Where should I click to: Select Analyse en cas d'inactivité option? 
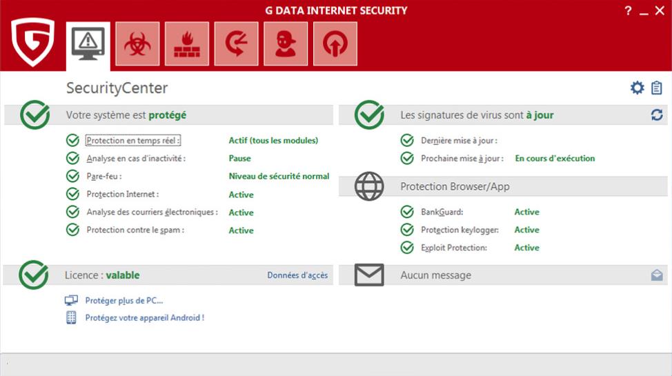click(136, 158)
